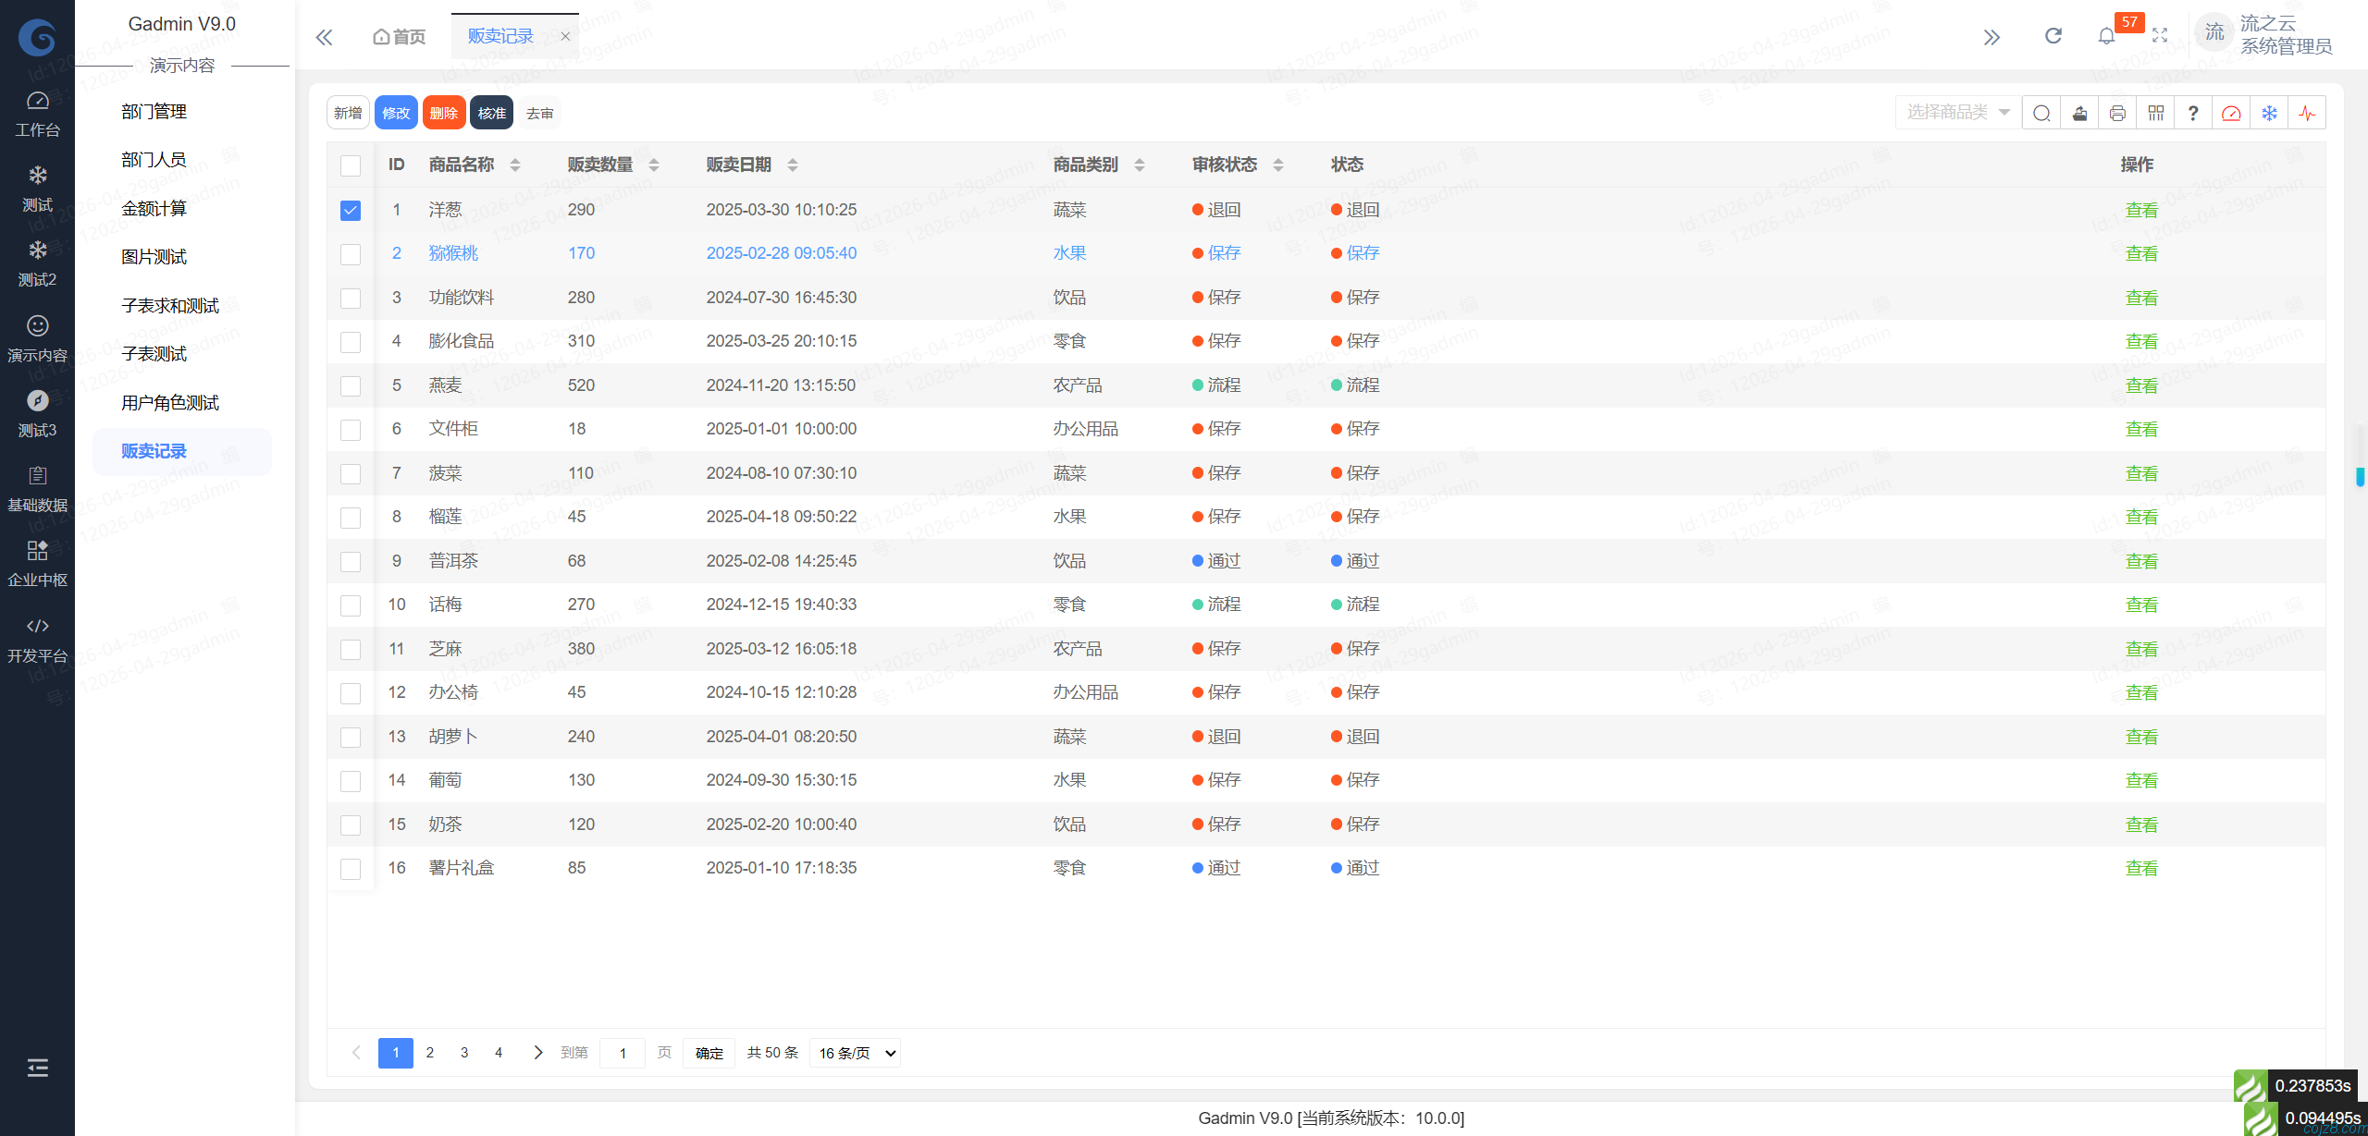Open the 选择商品类 dropdown
Image resolution: width=2368 pixels, height=1136 pixels.
coord(1956,112)
